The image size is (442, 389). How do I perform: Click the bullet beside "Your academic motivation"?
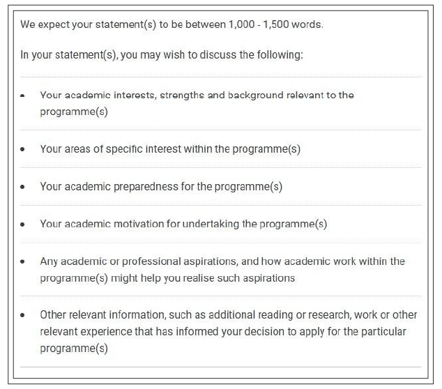tap(23, 225)
